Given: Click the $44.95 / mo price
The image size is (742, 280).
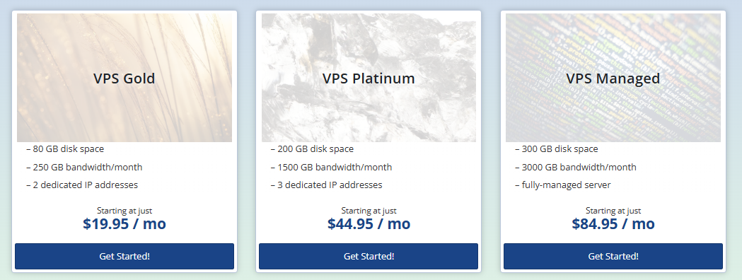Looking at the screenshot, I should click(x=369, y=223).
